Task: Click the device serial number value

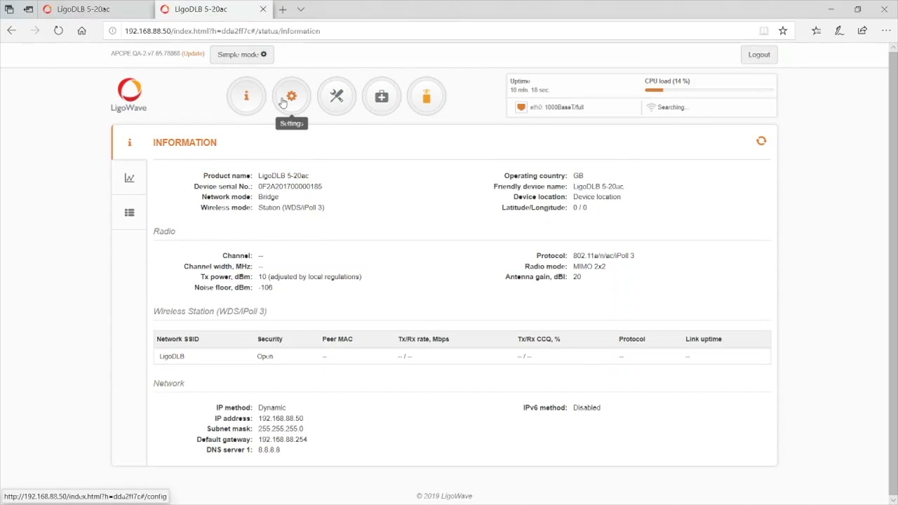Action: [290, 187]
